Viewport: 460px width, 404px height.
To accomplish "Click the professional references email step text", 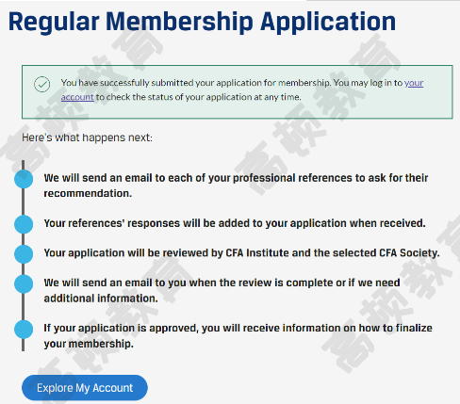I will click(x=236, y=186).
